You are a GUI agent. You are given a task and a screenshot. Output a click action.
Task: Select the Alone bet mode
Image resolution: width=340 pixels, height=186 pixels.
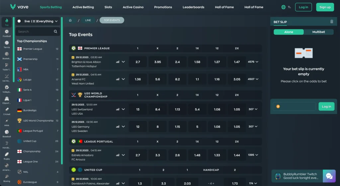pos(289,32)
